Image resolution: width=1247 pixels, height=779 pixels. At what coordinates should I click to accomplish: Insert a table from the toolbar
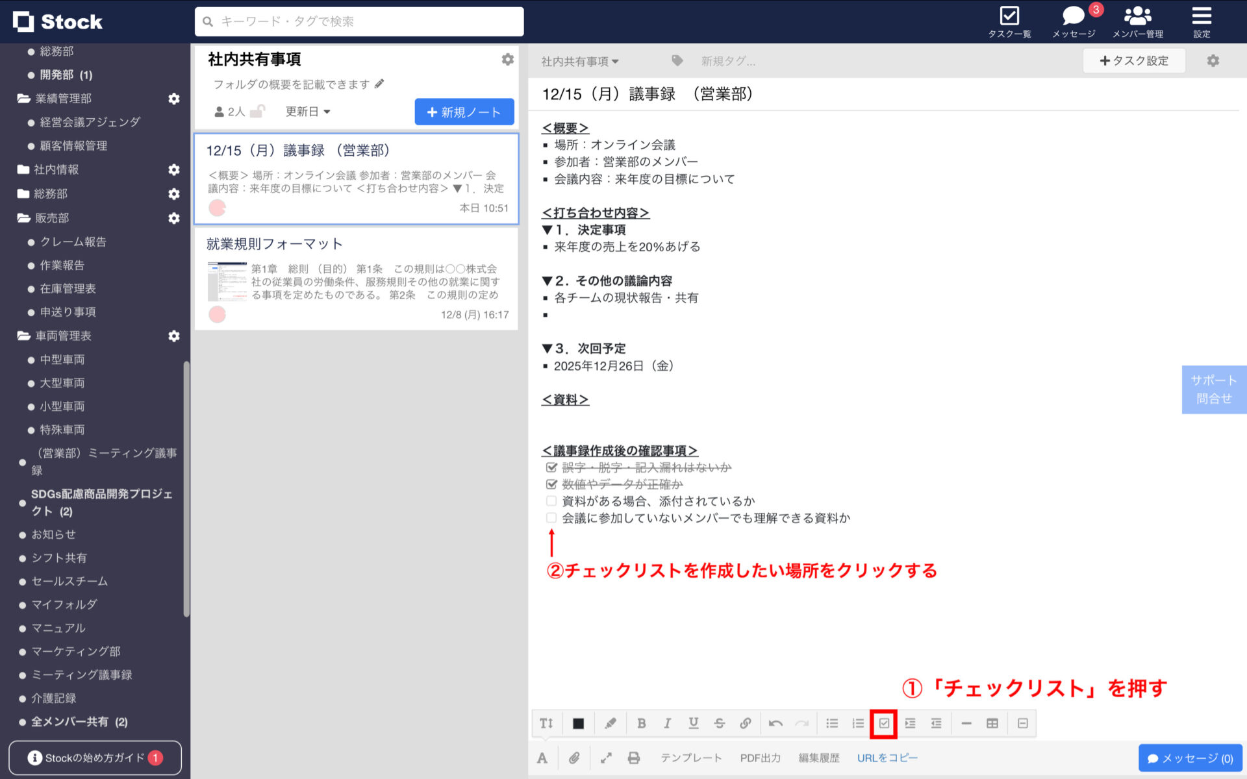click(992, 723)
